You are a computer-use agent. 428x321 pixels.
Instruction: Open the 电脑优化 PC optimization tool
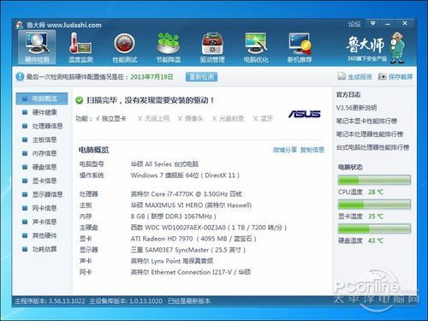pyautogui.click(x=256, y=47)
